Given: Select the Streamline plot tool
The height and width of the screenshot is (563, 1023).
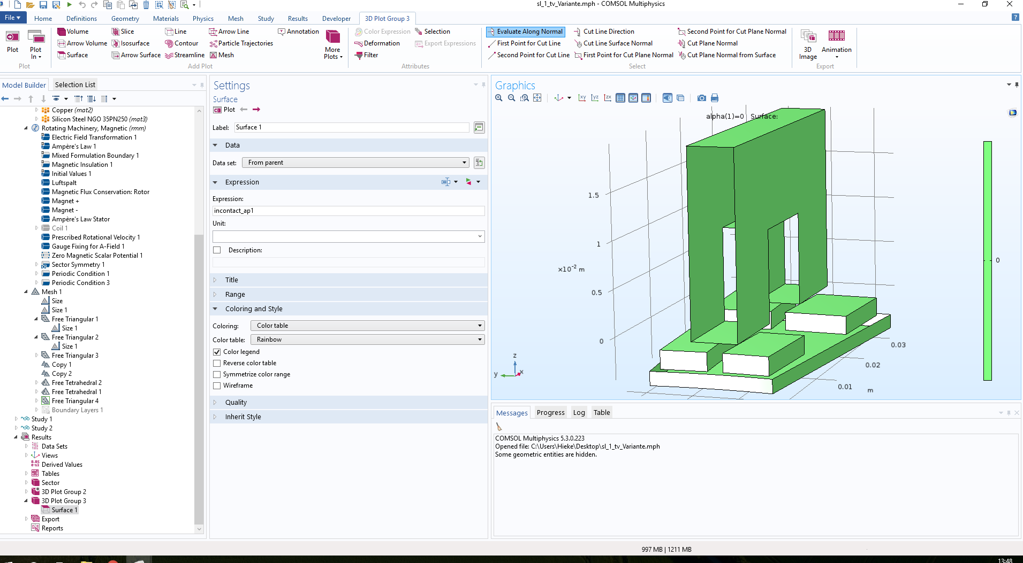Looking at the screenshot, I should (185, 55).
